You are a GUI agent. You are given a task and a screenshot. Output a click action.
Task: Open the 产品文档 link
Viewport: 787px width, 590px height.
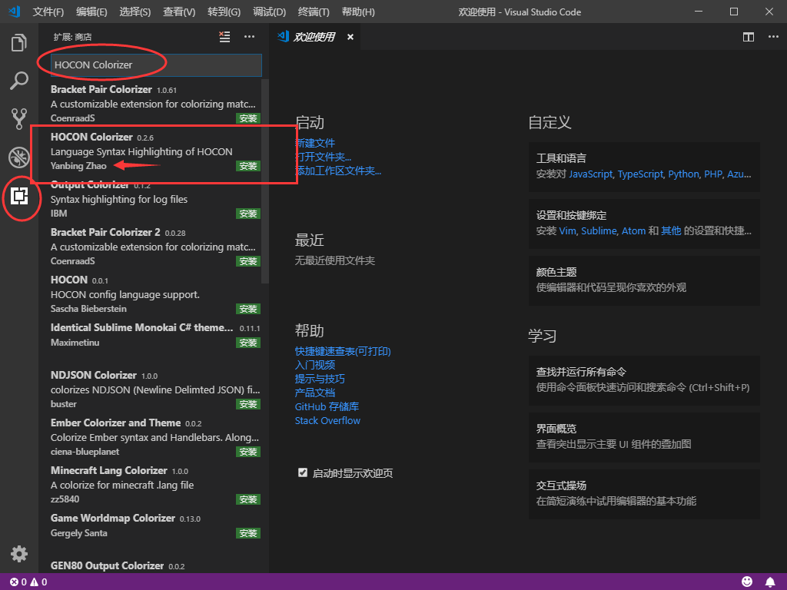tap(315, 393)
